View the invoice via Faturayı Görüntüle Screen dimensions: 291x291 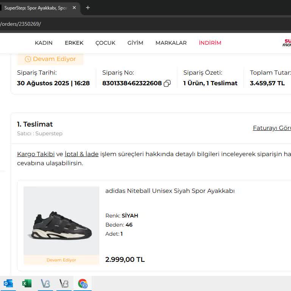click(272, 128)
